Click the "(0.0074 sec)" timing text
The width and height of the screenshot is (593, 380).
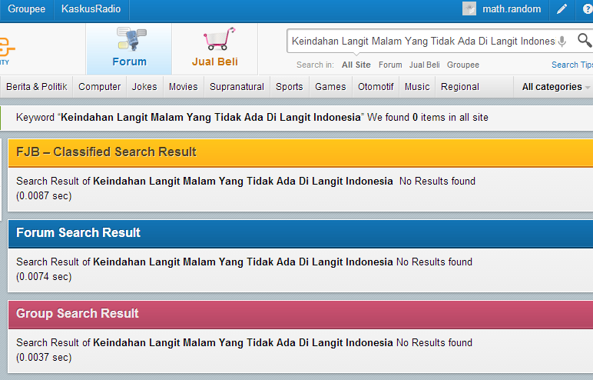click(44, 277)
